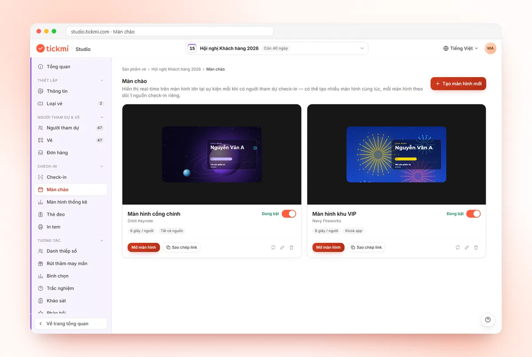Click Về trang tổng quan button
The height and width of the screenshot is (357, 532).
(71, 324)
